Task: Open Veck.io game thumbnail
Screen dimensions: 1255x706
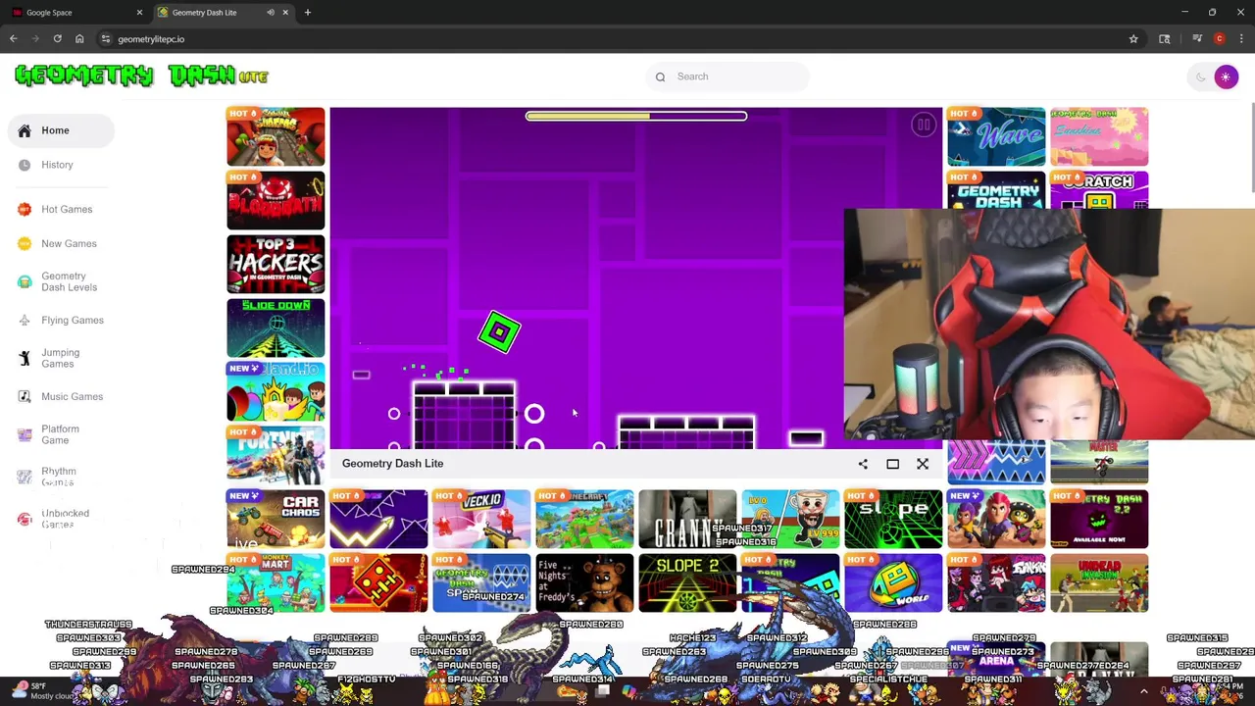Action: point(481,519)
